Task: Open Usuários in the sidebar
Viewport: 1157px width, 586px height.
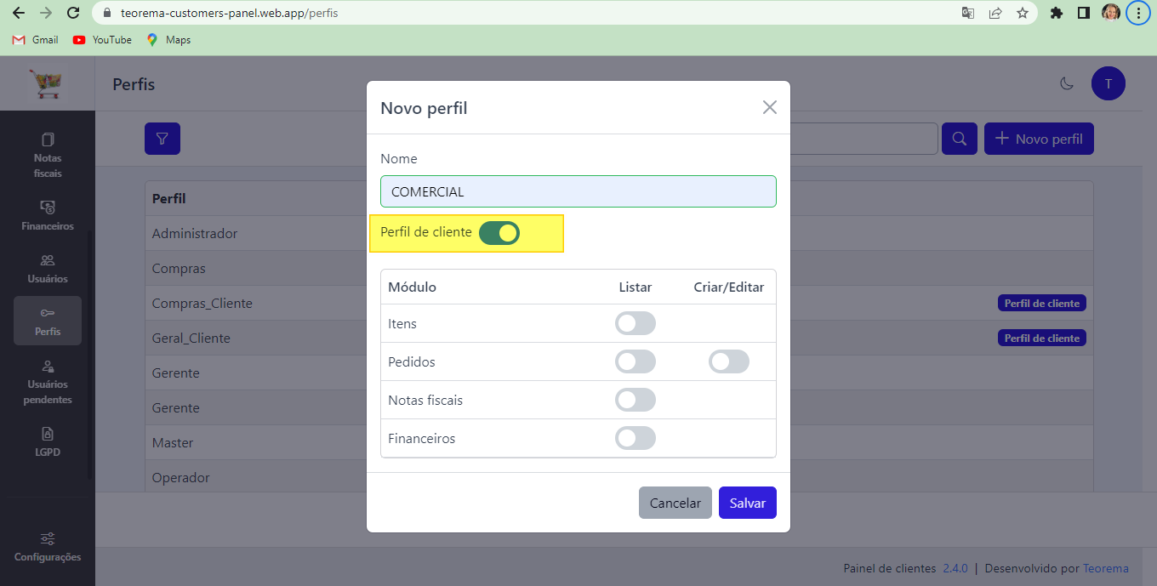Action: point(48,269)
